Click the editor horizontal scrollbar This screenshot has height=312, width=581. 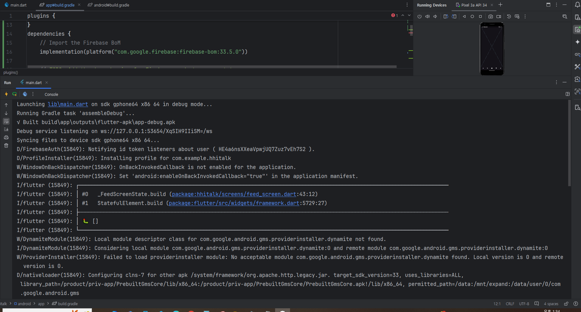click(x=212, y=66)
